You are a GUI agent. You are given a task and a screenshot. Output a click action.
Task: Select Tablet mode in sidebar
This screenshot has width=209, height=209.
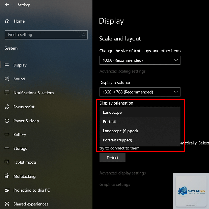pyautogui.click(x=25, y=162)
